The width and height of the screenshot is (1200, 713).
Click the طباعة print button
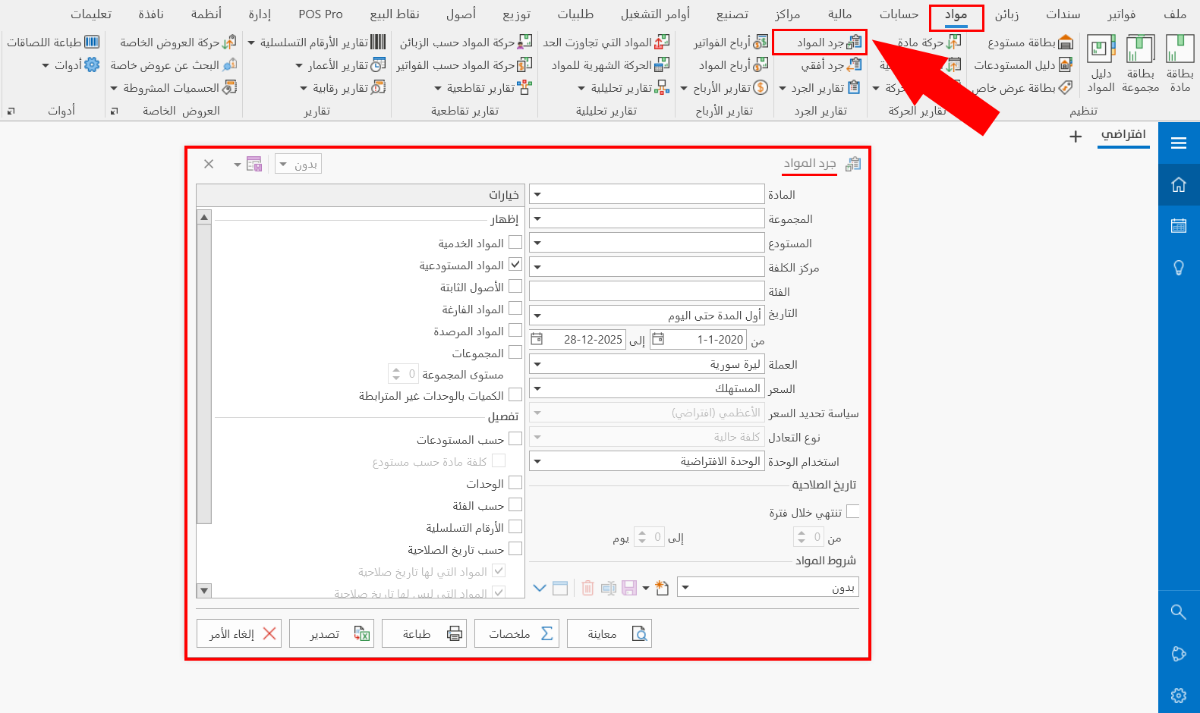[x=424, y=633]
